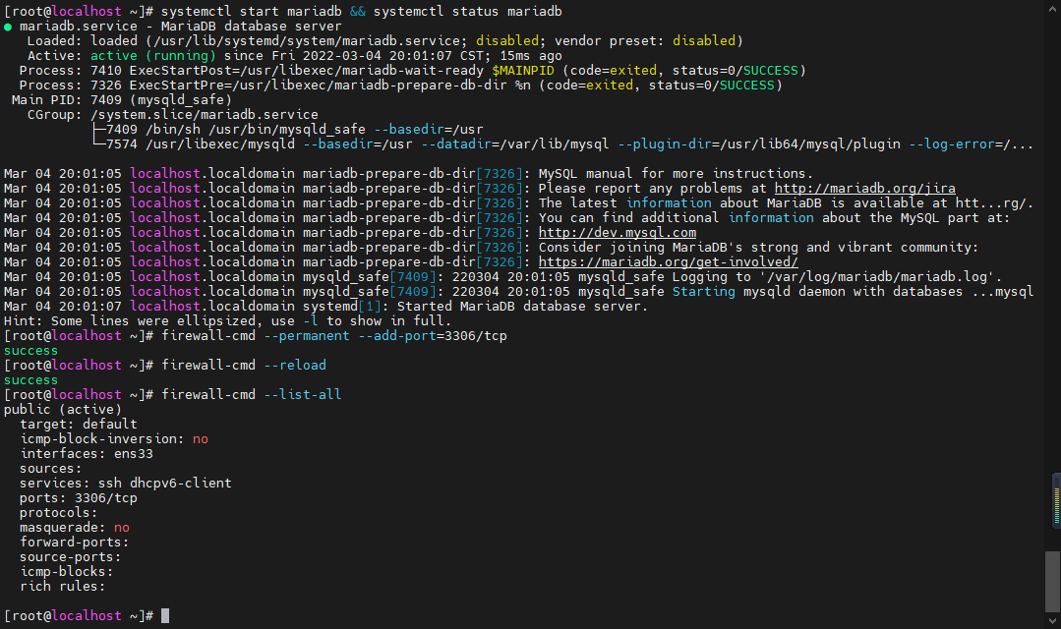The image size is (1061, 629).
Task: Click 'Main PID: 7409 (mysqld_safe)' line
Action: pyautogui.click(x=122, y=100)
